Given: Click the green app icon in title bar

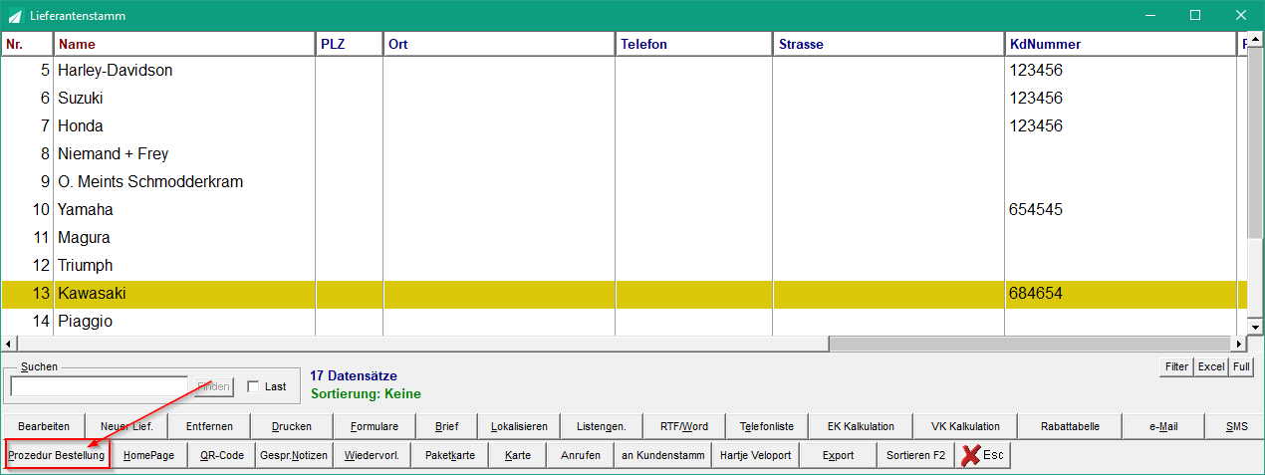Looking at the screenshot, I should (x=15, y=15).
